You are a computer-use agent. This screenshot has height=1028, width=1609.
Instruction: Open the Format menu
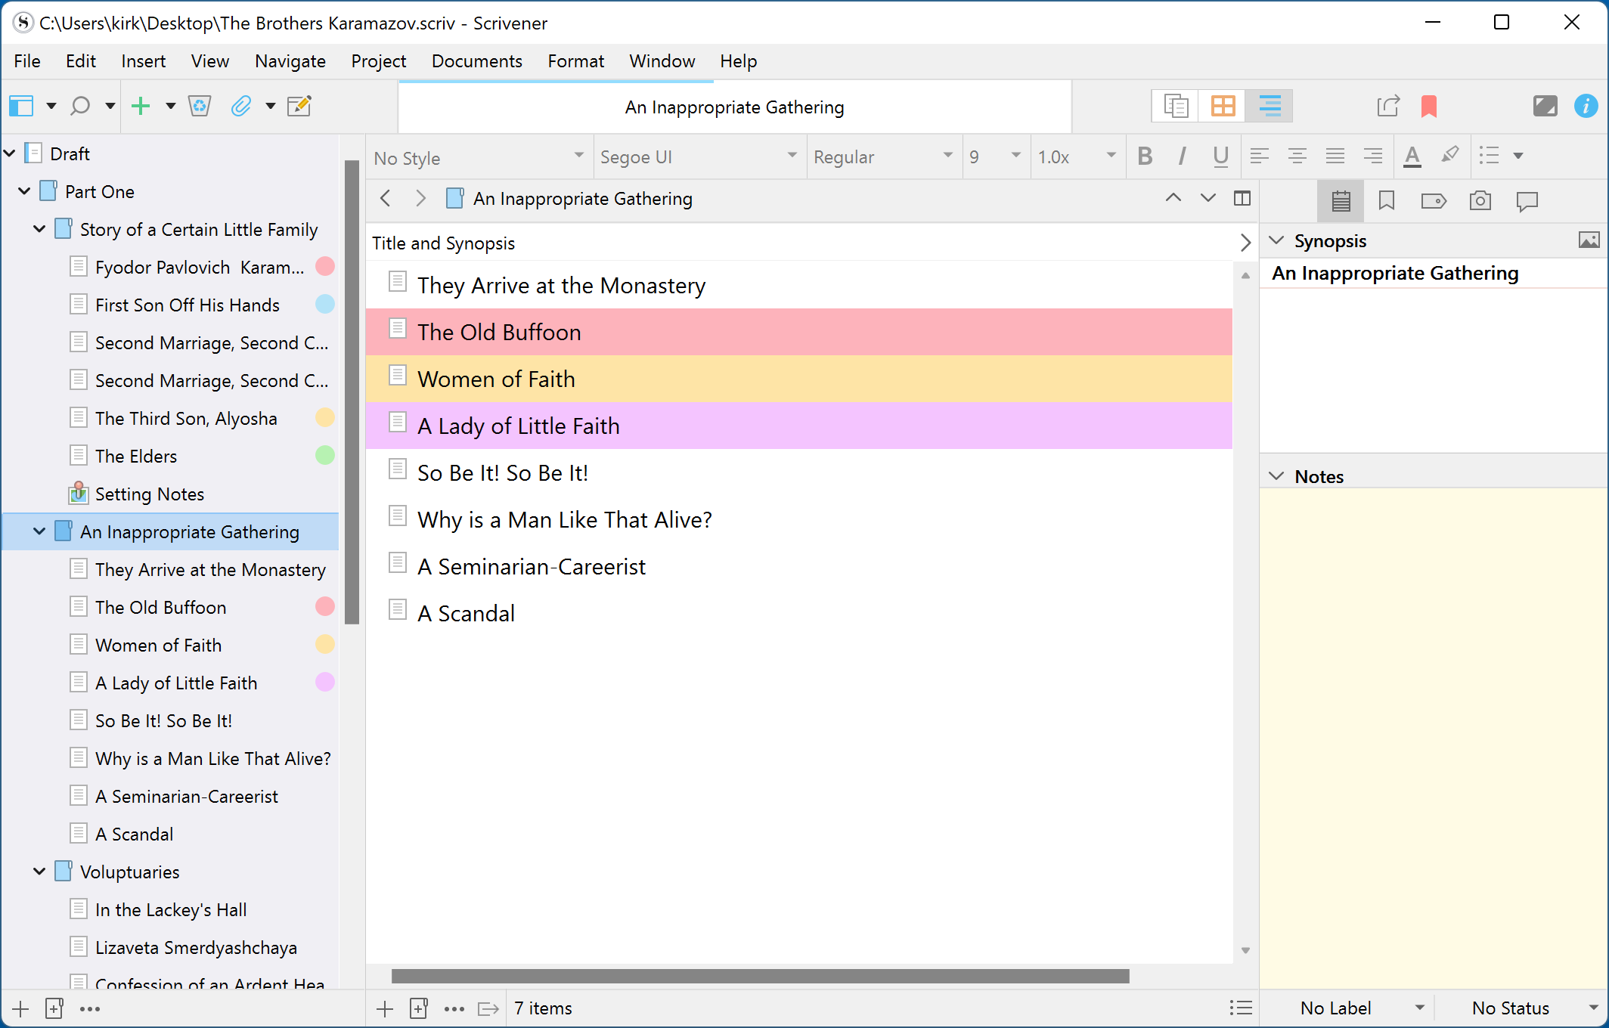[575, 61]
